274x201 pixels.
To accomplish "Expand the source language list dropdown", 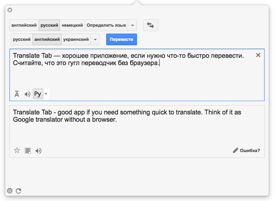I will (x=133, y=25).
